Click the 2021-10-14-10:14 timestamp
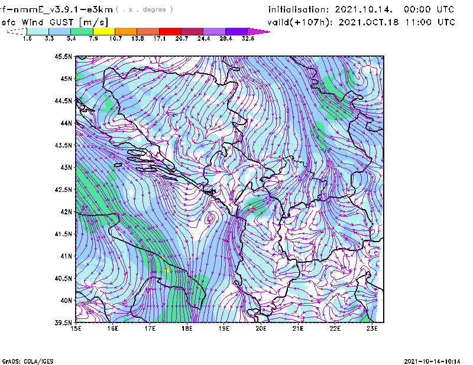Viewport: 473px width, 365px height. (x=432, y=361)
